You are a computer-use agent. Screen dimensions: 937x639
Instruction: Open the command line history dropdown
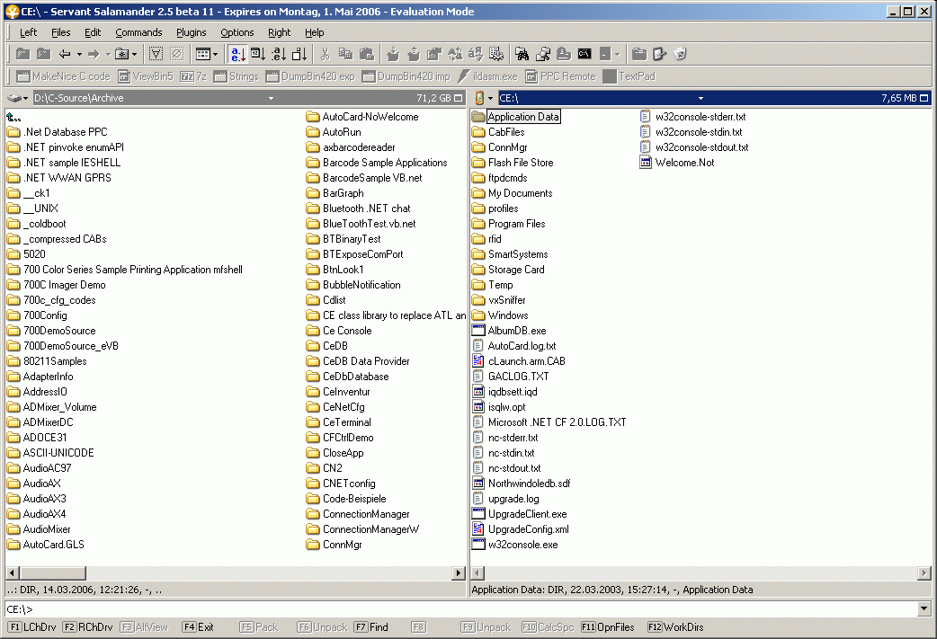tap(924, 609)
